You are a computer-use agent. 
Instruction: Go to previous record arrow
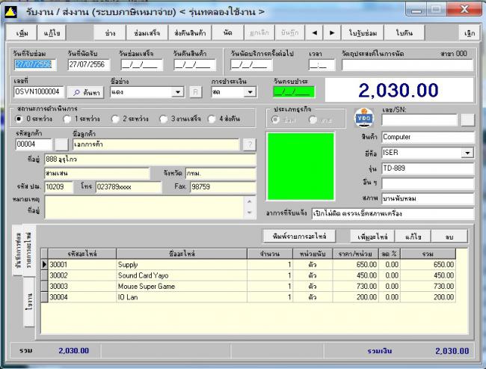point(314,34)
